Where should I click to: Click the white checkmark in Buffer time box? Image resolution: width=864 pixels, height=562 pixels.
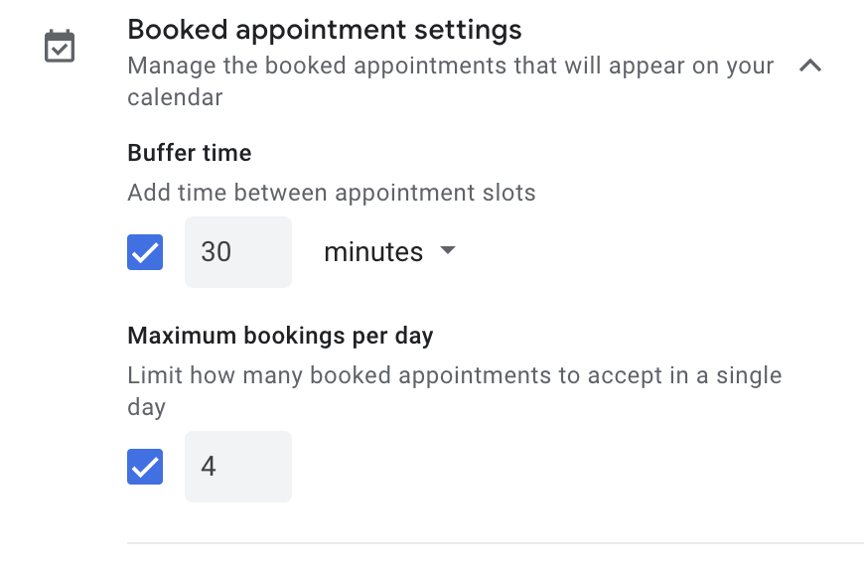(145, 253)
